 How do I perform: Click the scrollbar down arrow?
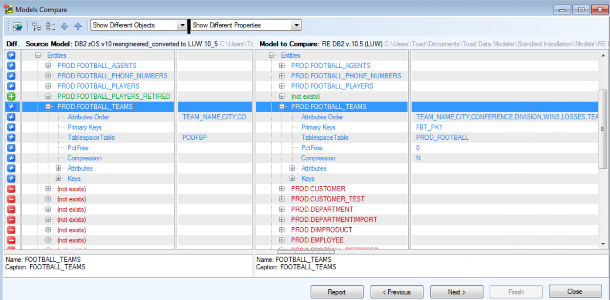(603, 244)
